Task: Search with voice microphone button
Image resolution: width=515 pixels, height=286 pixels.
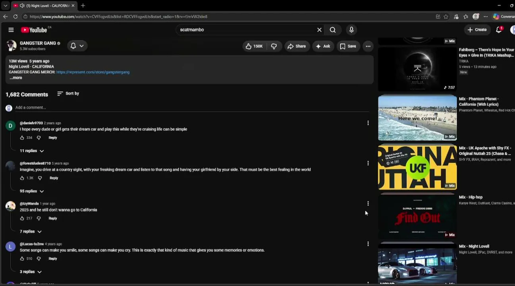Action: click(351, 30)
